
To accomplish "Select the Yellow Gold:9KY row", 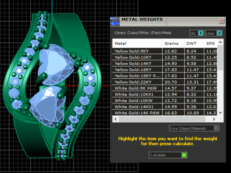I will click(165, 51).
